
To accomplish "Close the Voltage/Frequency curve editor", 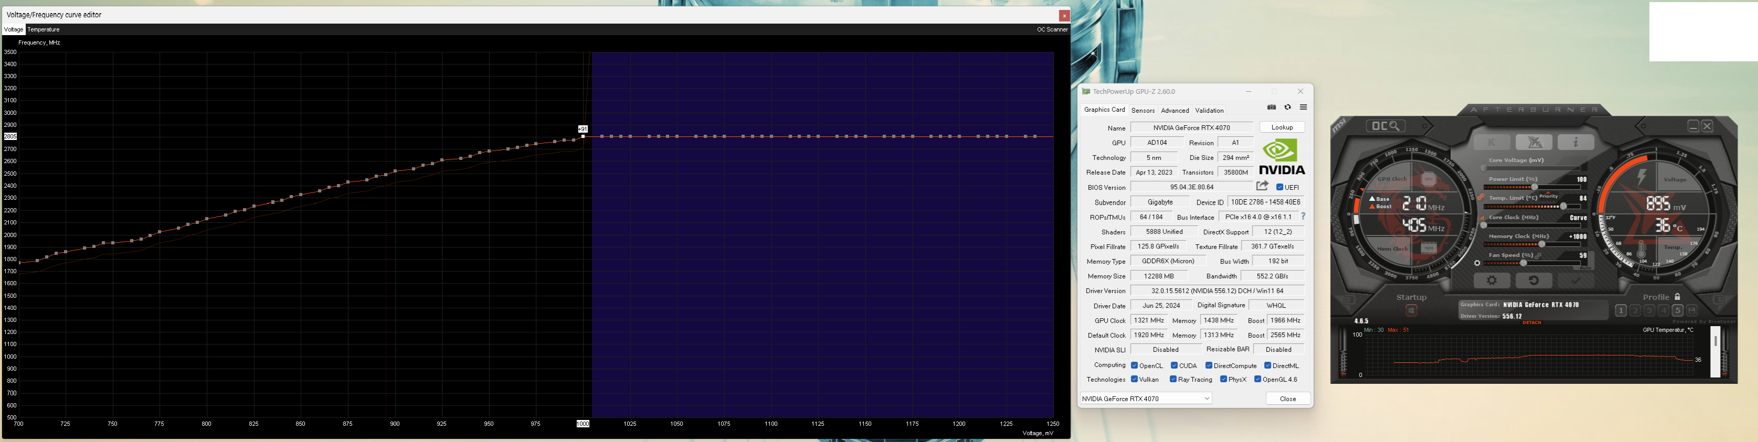I will pos(1064,15).
